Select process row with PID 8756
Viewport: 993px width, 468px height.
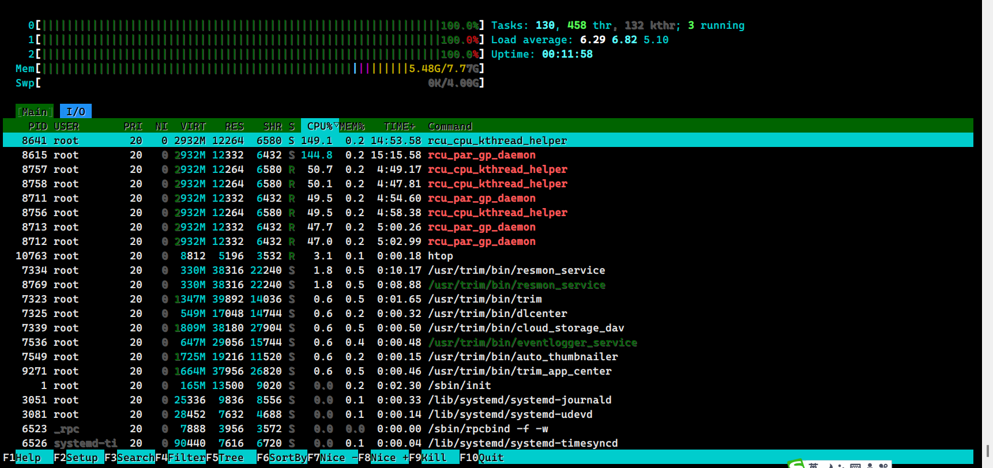pos(488,213)
